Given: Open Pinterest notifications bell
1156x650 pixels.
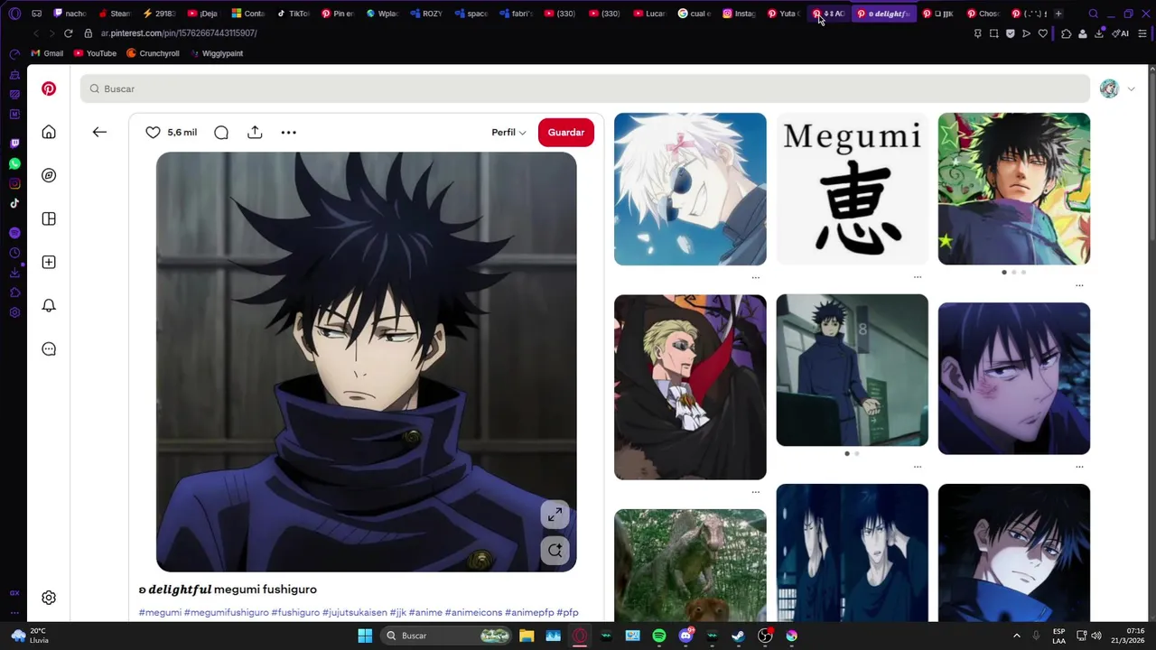Looking at the screenshot, I should pos(49,305).
